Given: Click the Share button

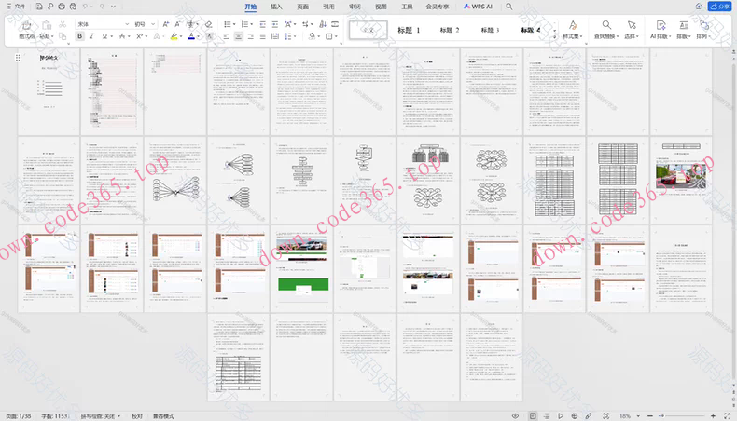Looking at the screenshot, I should [x=720, y=6].
